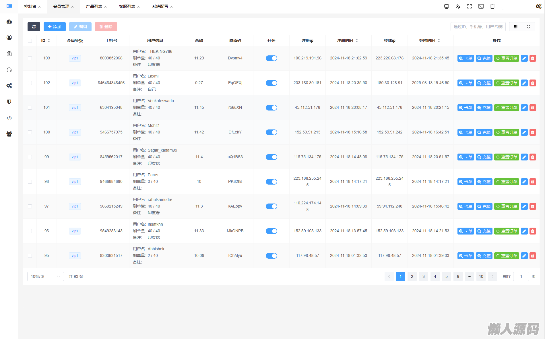Click the code brackets sidebar icon
Screen dimensions: 545x339
[x=9, y=118]
